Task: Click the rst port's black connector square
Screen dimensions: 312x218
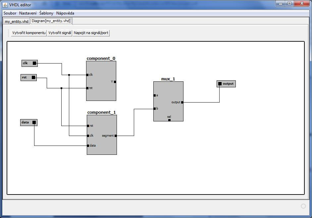Action: click(33, 77)
